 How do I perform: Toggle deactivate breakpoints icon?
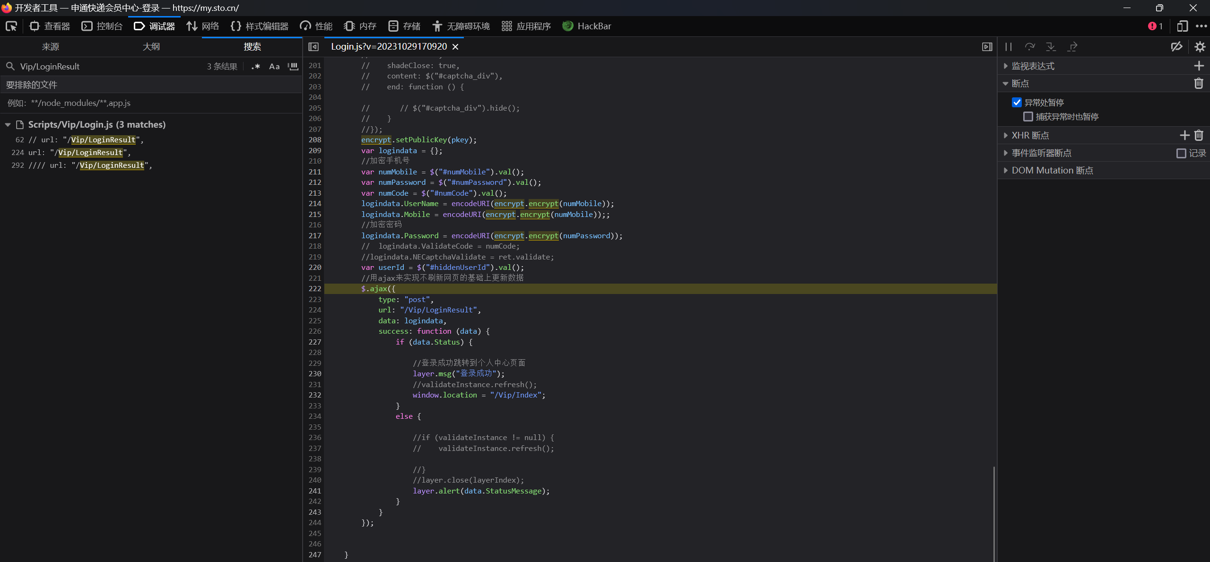click(x=1177, y=47)
